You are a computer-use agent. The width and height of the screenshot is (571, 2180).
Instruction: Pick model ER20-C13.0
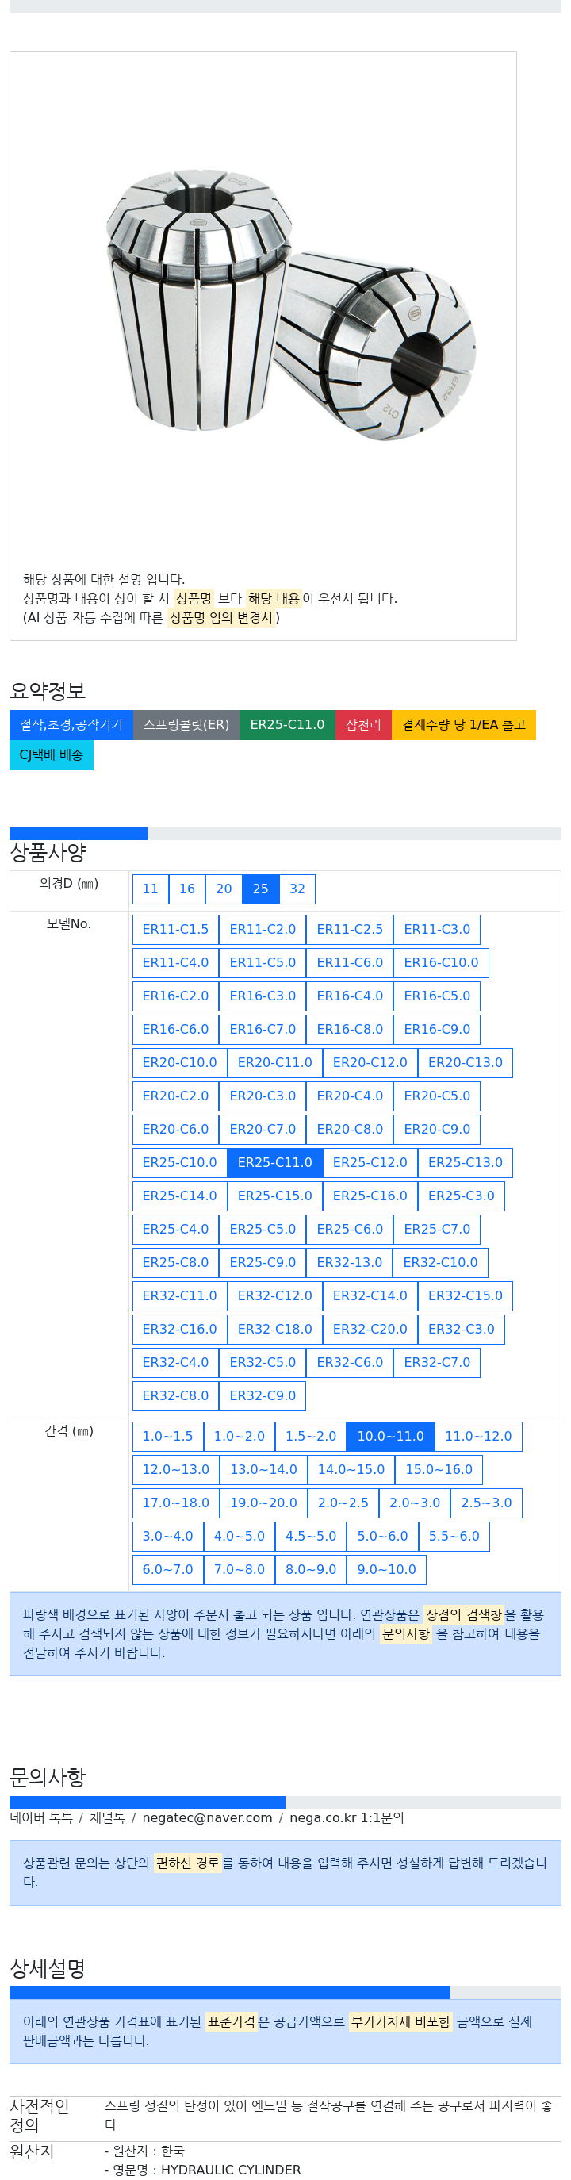(466, 1062)
